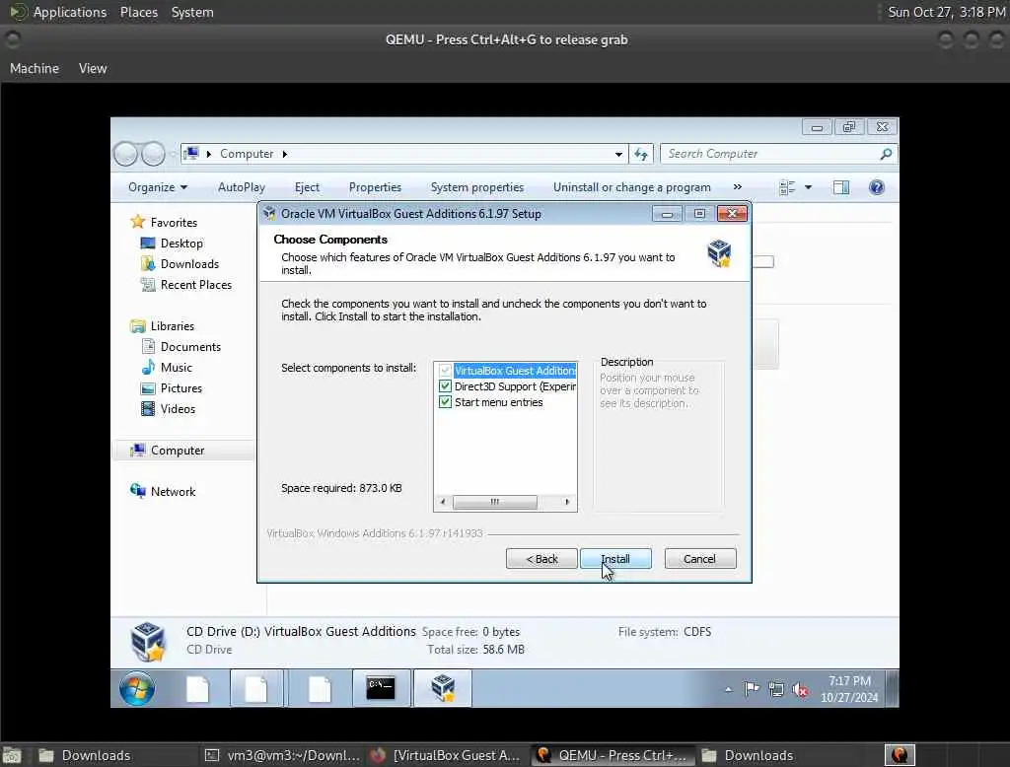Click AutoPlay in Explorer toolbar
Screen dimensions: 1010x767
[242, 187]
